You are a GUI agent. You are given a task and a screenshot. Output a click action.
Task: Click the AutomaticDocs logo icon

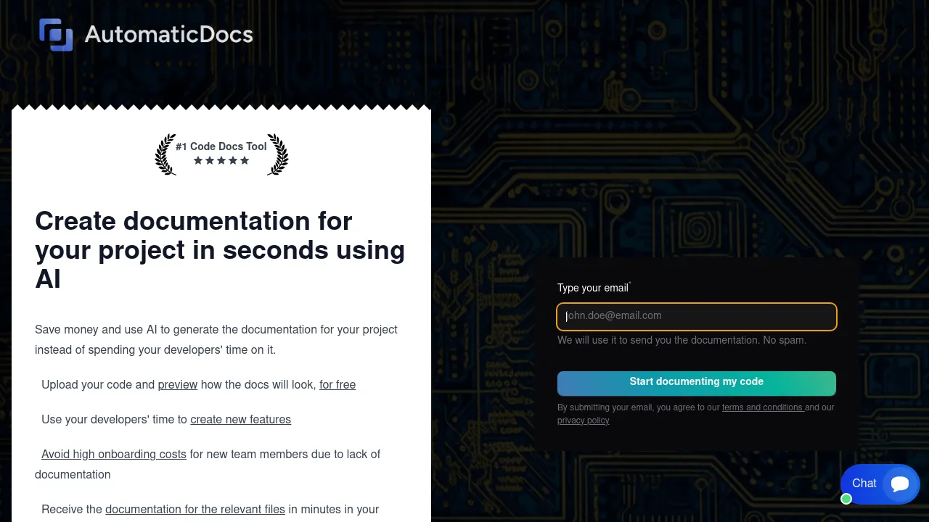coord(57,34)
